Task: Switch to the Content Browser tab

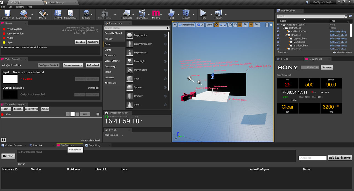Action: (14, 145)
